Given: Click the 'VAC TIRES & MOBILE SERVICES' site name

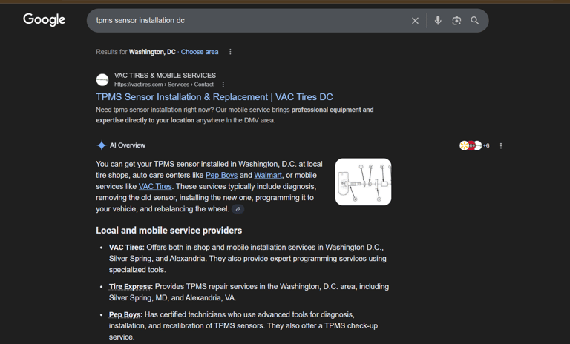Looking at the screenshot, I should coord(165,75).
